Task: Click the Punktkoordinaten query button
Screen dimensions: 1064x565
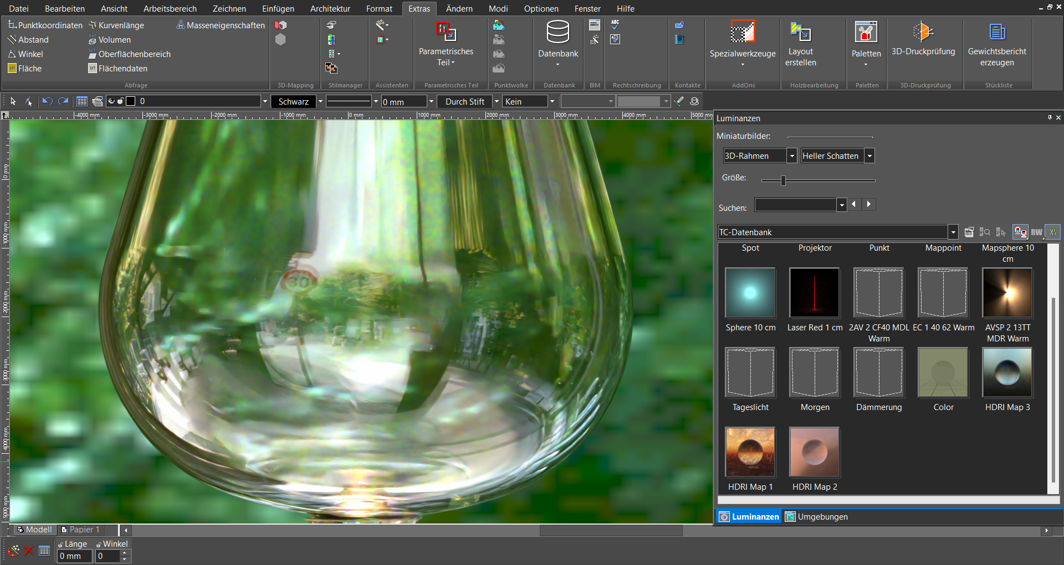Action: [x=45, y=25]
